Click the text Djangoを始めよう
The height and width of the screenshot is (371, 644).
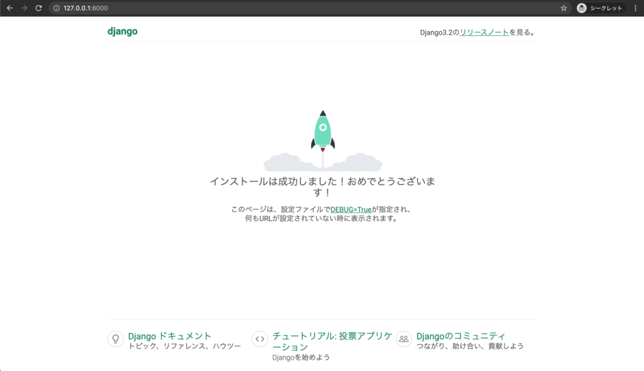tap(301, 357)
